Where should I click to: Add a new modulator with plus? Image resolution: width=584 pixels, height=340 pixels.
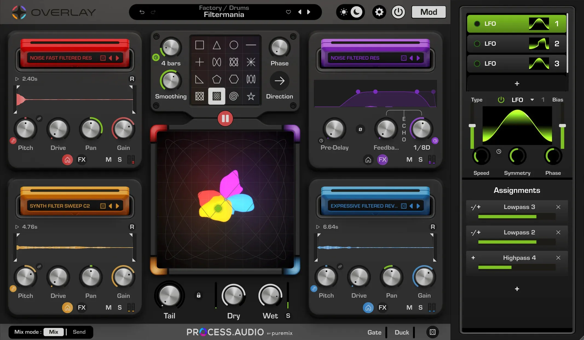517,84
